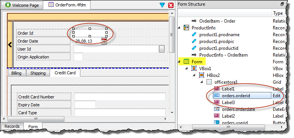Select the Credit Card Number label
This screenshot has height=138, width=294.
44,97
